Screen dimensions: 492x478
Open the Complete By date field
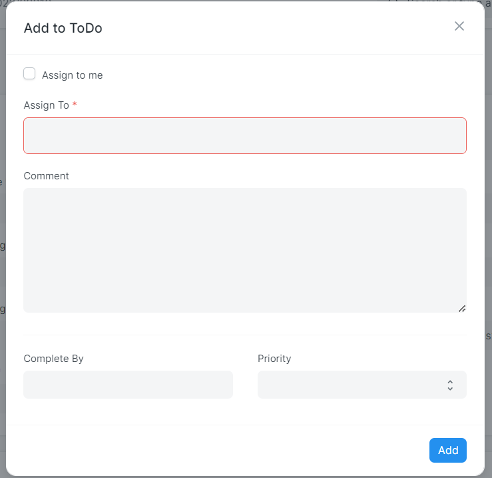pos(128,385)
